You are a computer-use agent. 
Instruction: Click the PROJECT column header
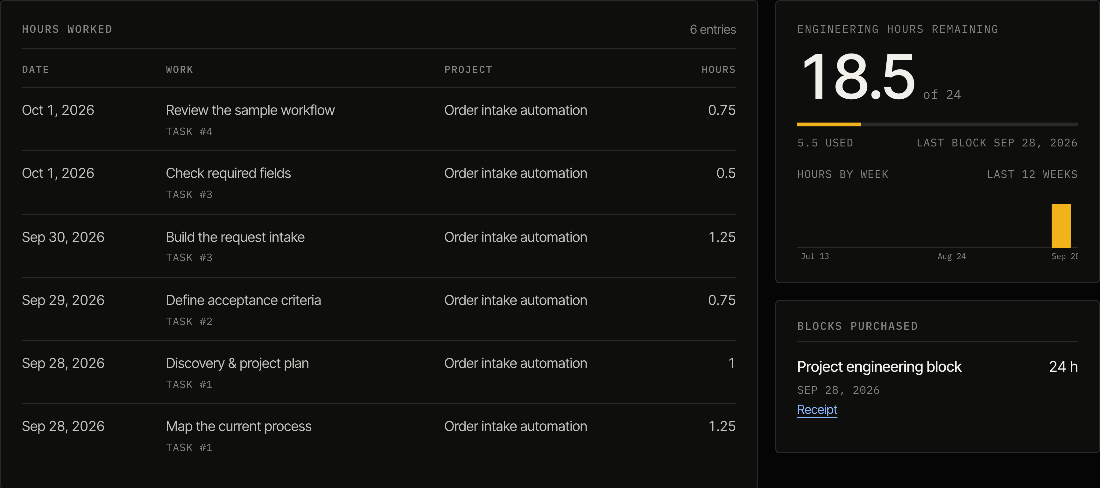coord(468,70)
